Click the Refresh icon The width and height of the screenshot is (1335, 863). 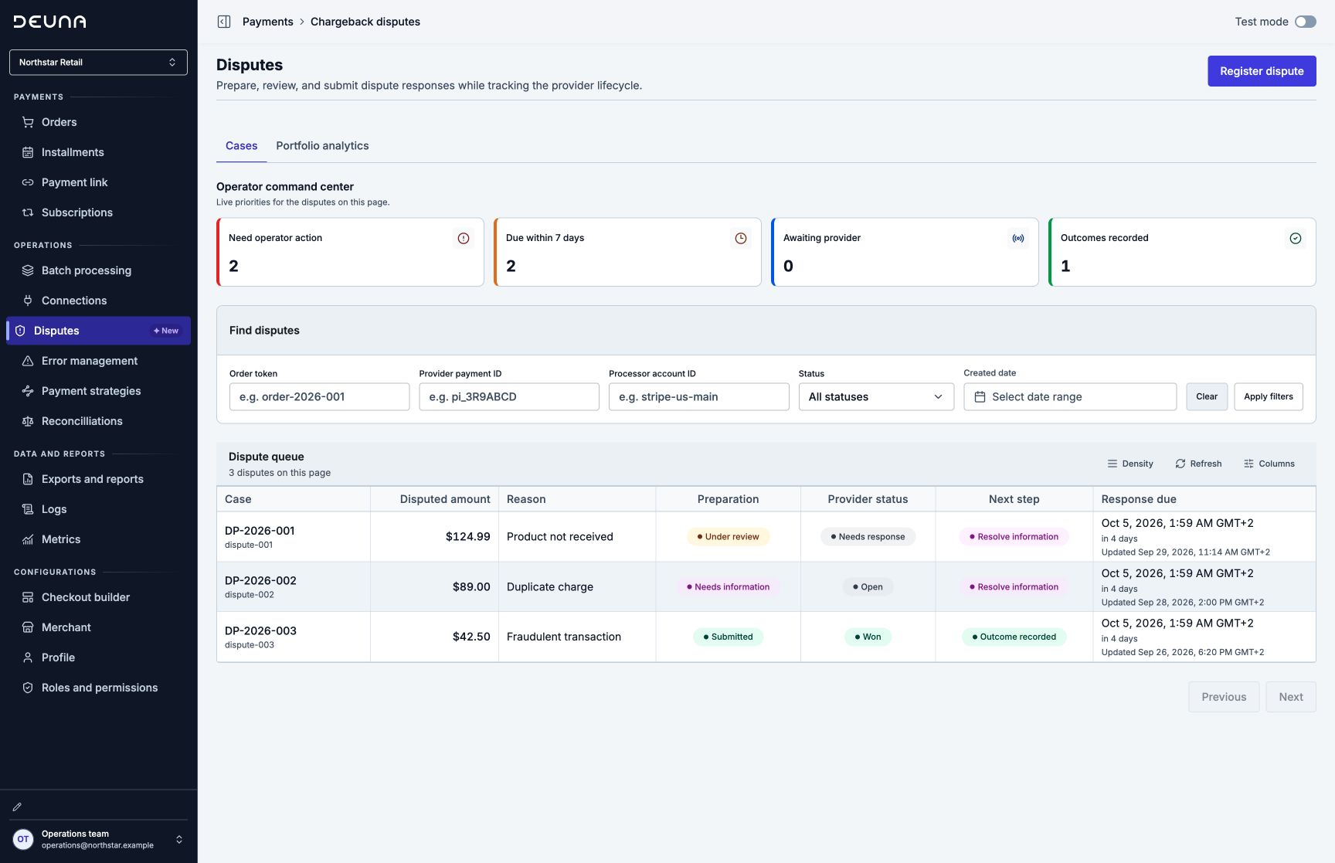[1180, 464]
